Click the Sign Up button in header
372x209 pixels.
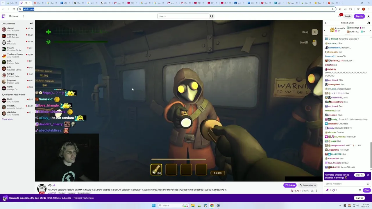[x=359, y=16]
